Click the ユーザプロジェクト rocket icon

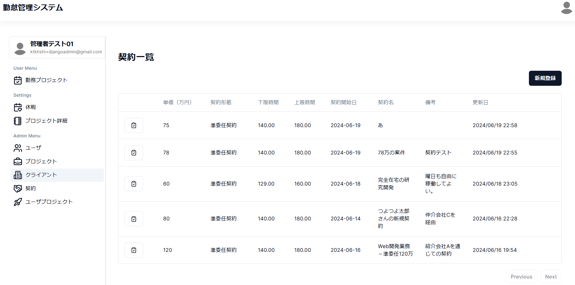click(x=18, y=202)
